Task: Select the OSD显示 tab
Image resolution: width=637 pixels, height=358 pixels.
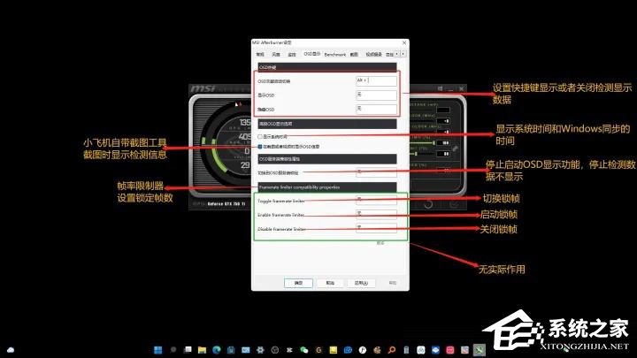Action: click(x=311, y=54)
